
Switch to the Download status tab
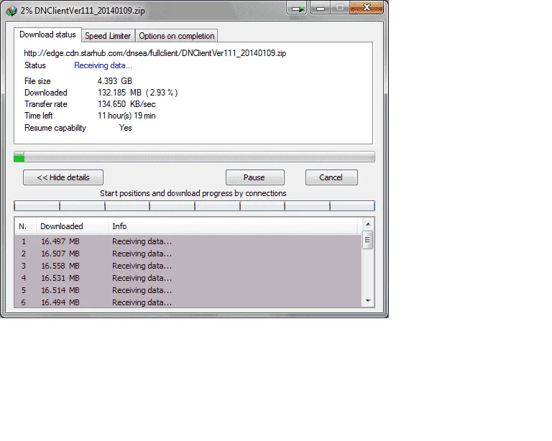pos(47,34)
